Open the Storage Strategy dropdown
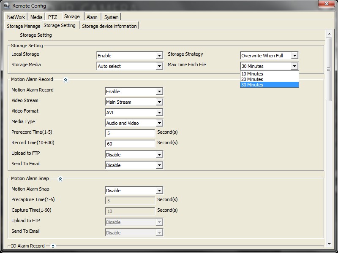 [269, 56]
